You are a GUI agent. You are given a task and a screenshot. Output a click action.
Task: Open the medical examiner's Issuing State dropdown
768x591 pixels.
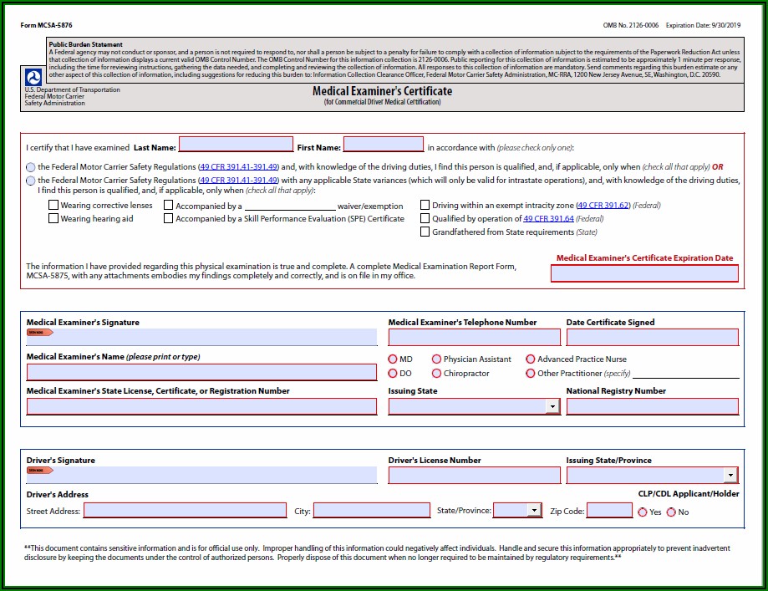552,407
